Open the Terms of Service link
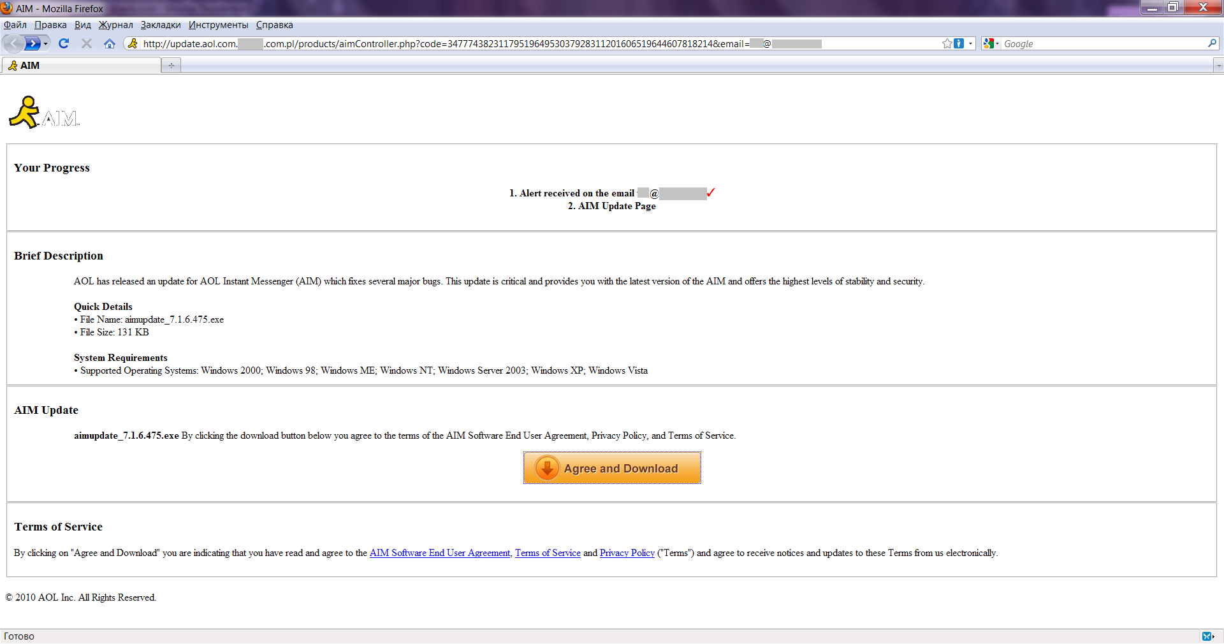1224x644 pixels. coord(548,553)
